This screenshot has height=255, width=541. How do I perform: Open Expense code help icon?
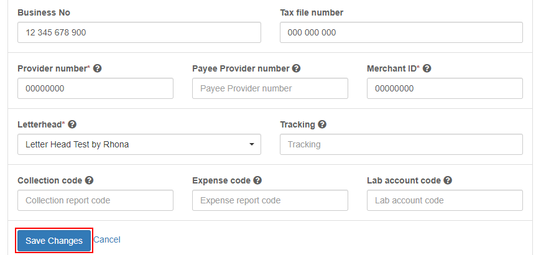click(257, 180)
